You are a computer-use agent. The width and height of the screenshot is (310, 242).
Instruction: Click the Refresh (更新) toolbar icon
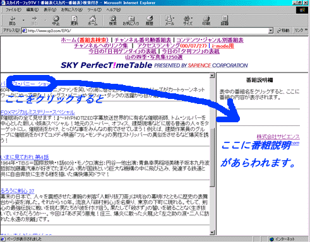click(x=75, y=20)
